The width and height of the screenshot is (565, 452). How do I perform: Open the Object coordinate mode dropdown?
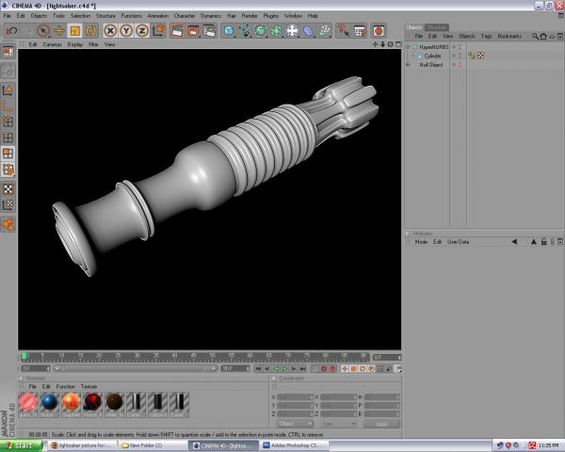pyautogui.click(x=295, y=424)
